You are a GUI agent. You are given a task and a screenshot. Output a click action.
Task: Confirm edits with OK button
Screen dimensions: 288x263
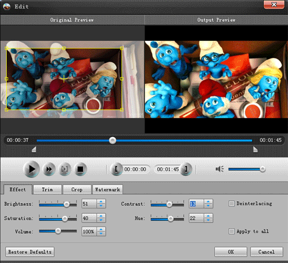click(230, 252)
